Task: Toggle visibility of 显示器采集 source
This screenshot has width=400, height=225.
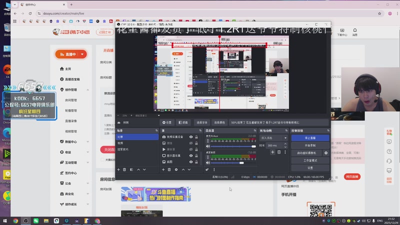Action: tap(191, 155)
